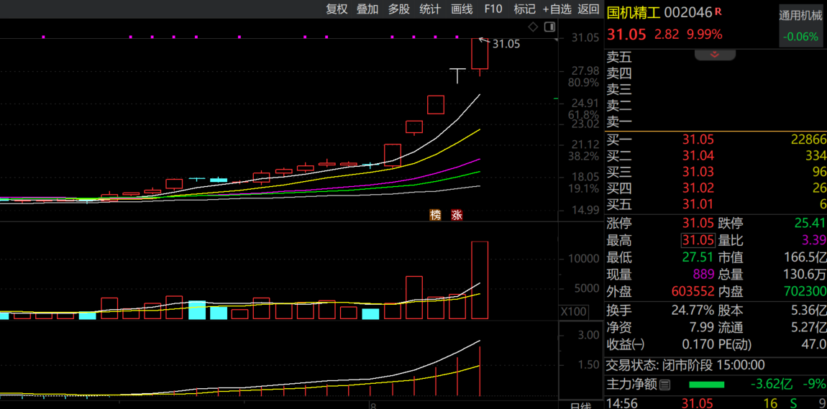Select the latest limit-up candlestick at 31.05
This screenshot has height=409, width=827.
480,53
